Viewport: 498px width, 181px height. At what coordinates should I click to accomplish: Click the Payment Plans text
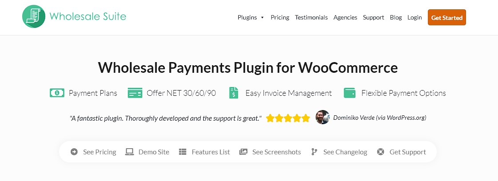[93, 93]
